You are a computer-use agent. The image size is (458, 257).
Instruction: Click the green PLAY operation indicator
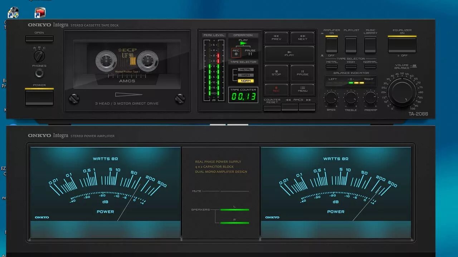[243, 44]
